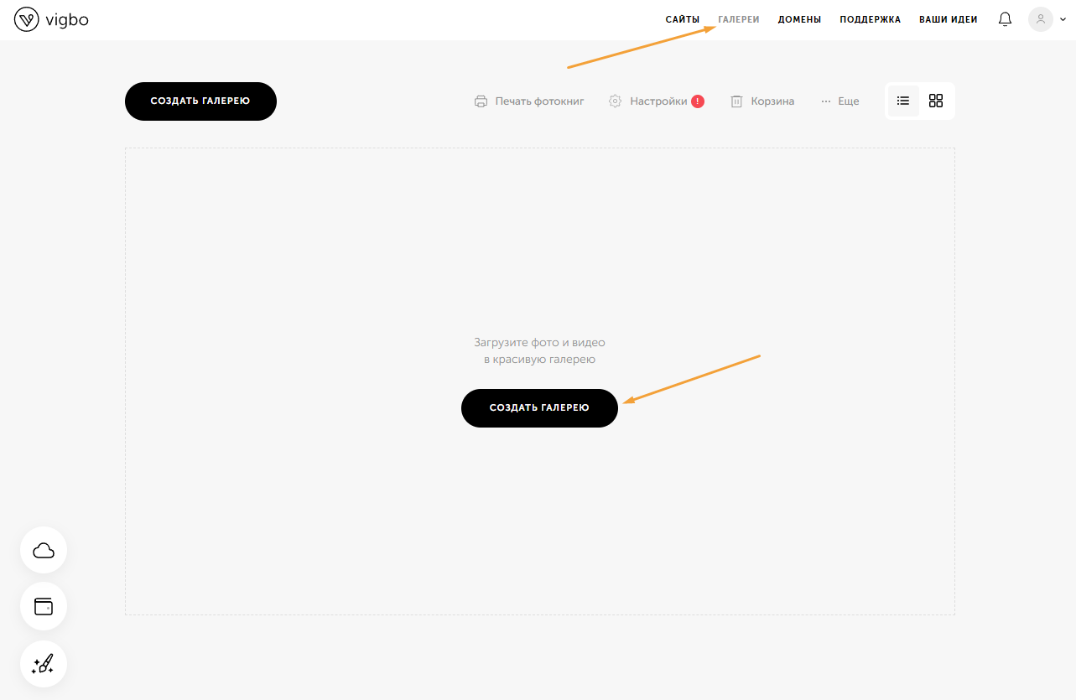Click the text "Загрузите фото и видео"

tap(539, 343)
